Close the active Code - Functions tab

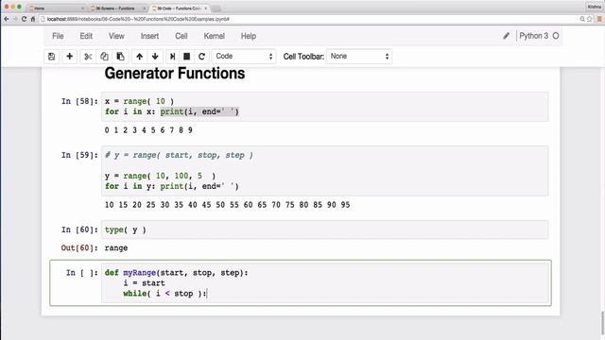tap(206, 8)
